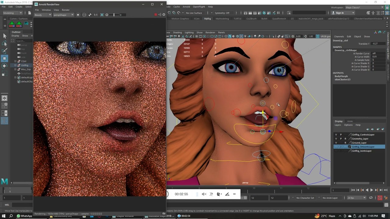Image resolution: width=390 pixels, height=219 pixels.
Task: Switch to the XGen shelf tab
Action: click(x=197, y=19)
